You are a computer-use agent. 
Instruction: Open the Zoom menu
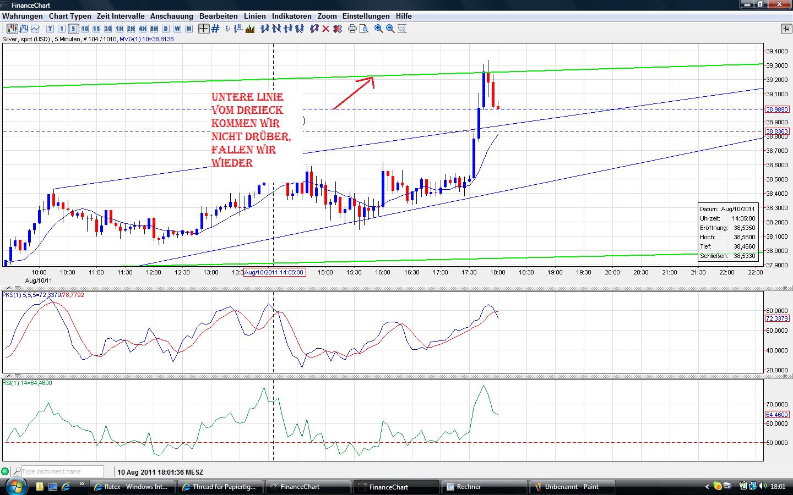tap(327, 16)
